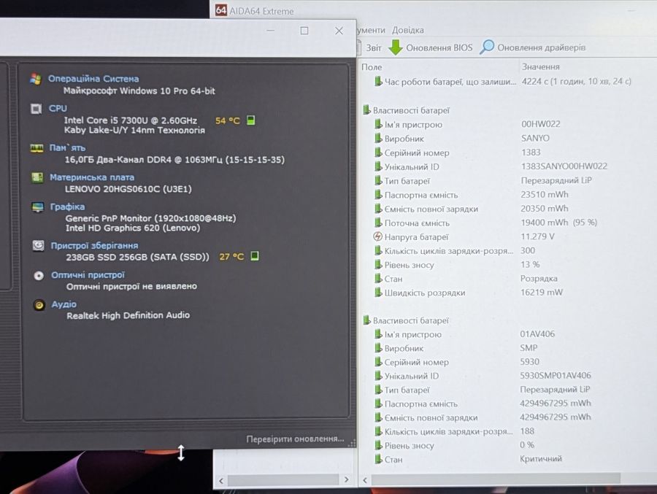Click the Windows flag icon beside Операційна Система
This screenshot has width=657, height=494.
point(36,80)
